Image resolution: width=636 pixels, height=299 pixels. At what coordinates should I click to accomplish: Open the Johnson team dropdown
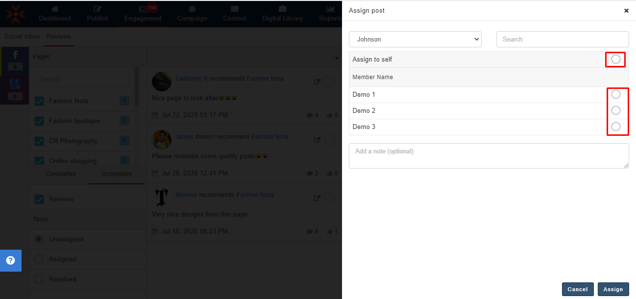(x=415, y=40)
